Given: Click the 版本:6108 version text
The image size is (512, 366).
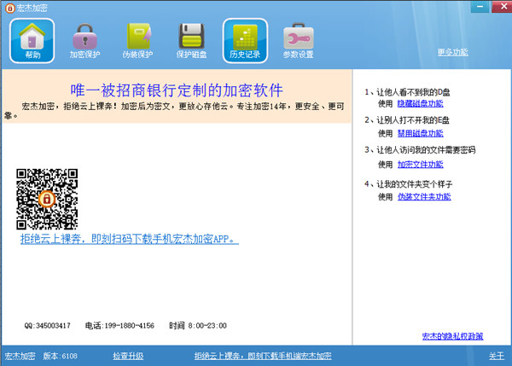Looking at the screenshot, I should (x=60, y=356).
